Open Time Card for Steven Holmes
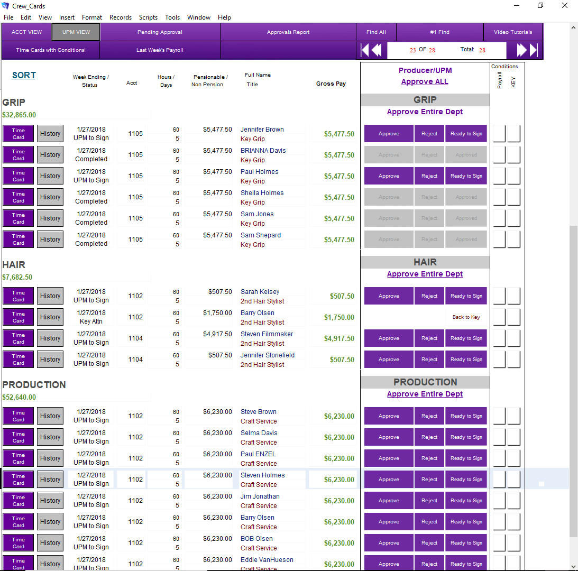 [19, 480]
